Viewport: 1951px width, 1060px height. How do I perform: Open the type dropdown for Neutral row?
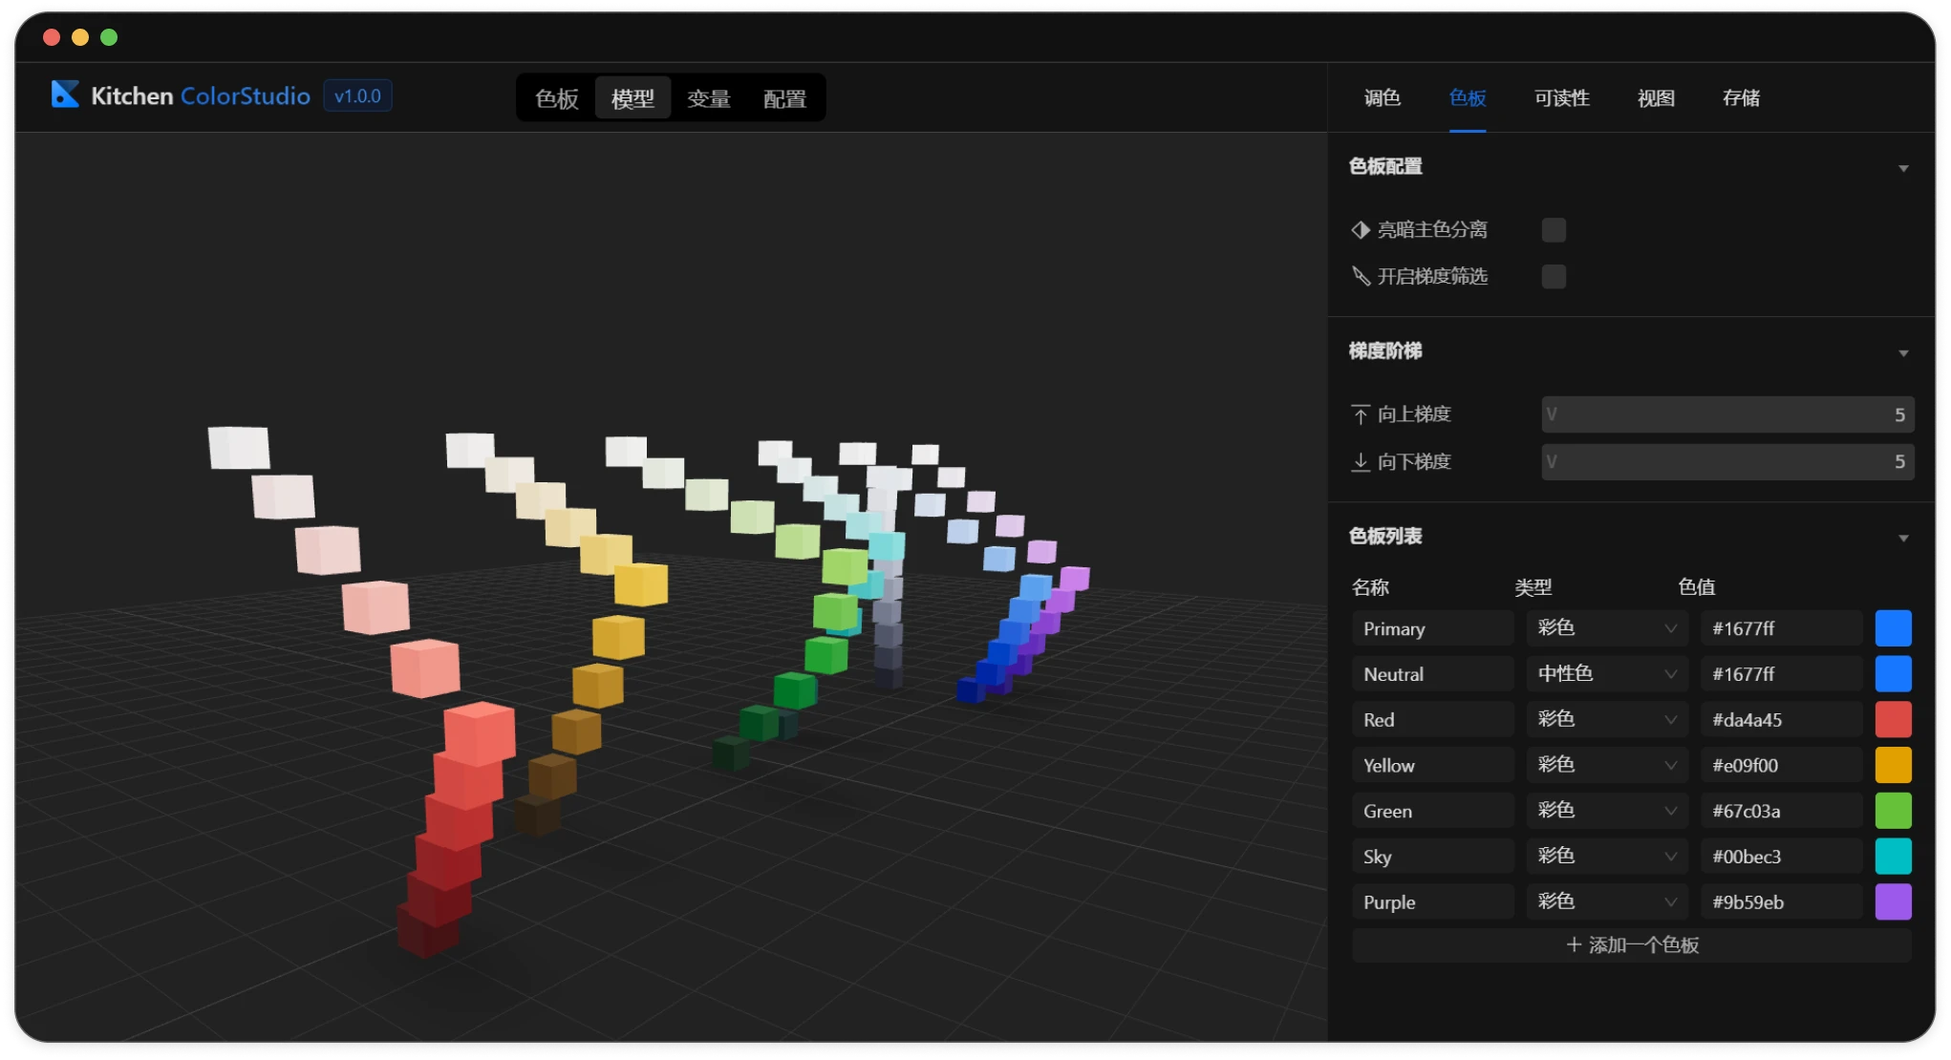pos(1606,674)
